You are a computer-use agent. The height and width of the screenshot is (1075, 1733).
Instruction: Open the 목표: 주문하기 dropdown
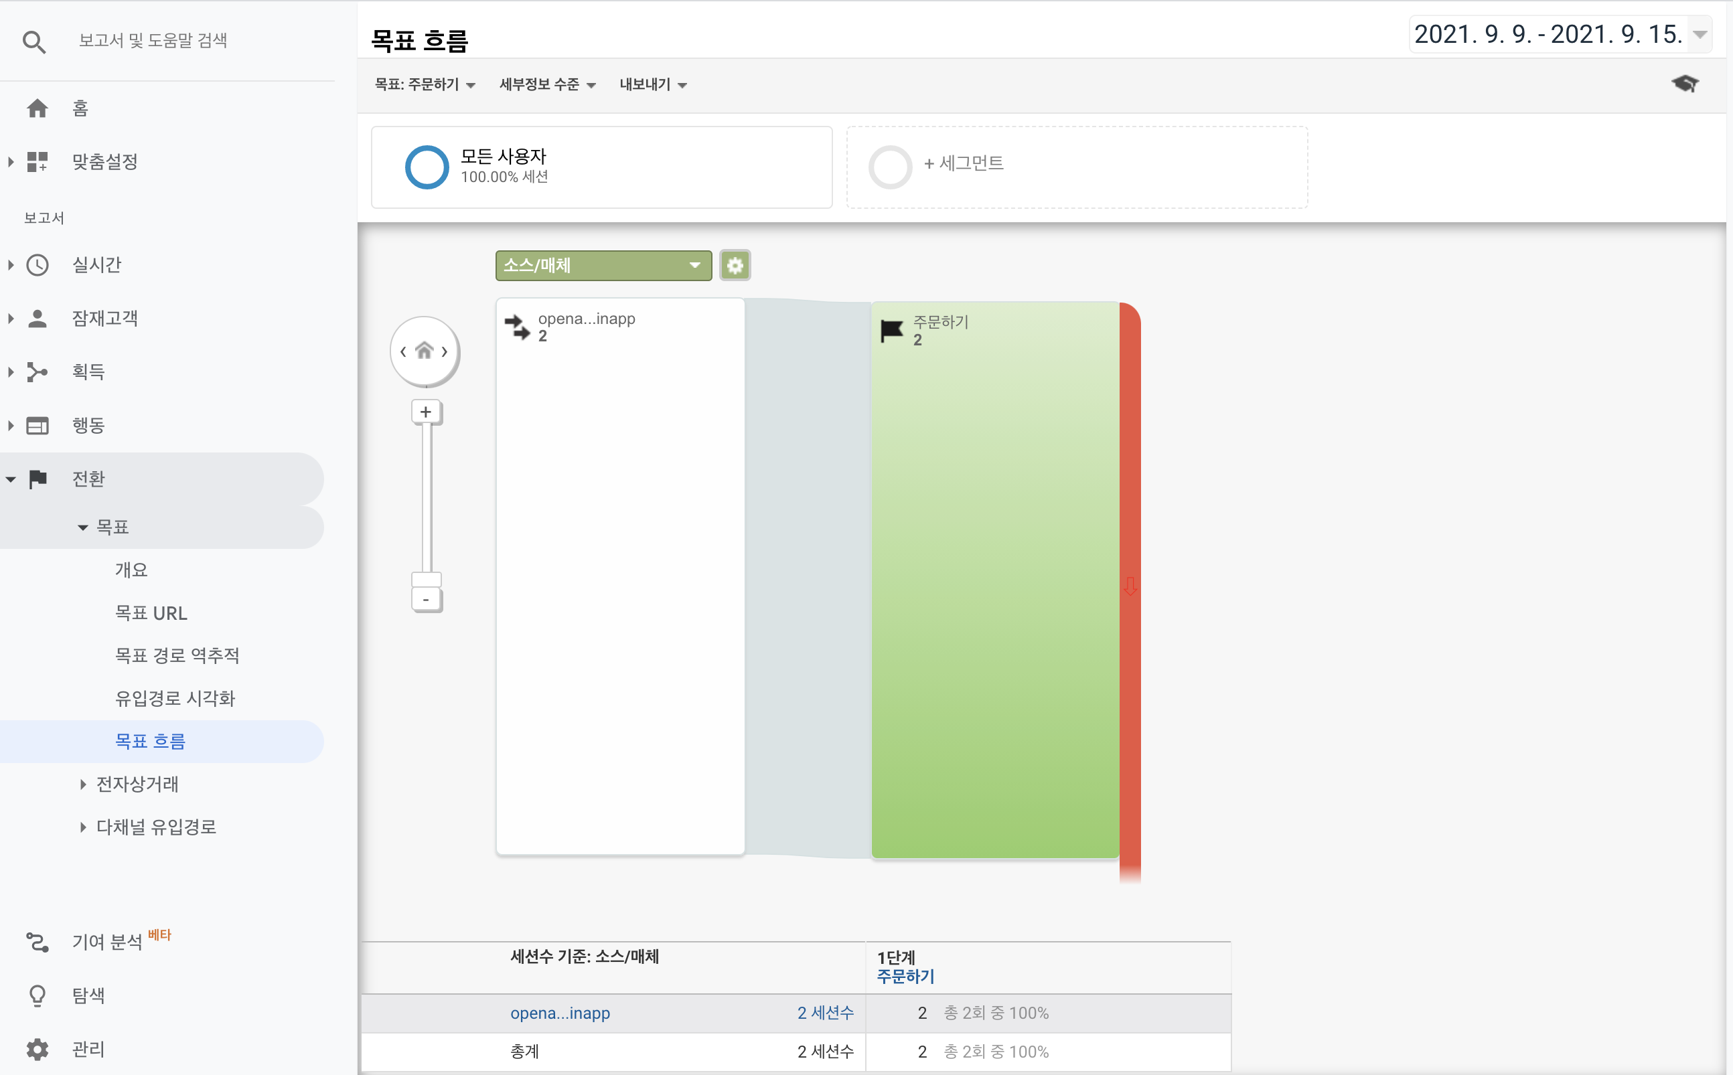click(x=425, y=84)
